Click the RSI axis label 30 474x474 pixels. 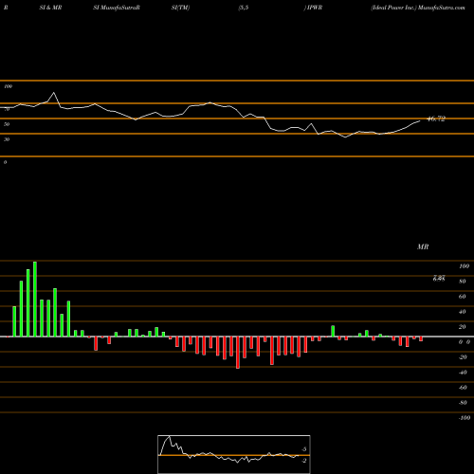tap(7, 139)
